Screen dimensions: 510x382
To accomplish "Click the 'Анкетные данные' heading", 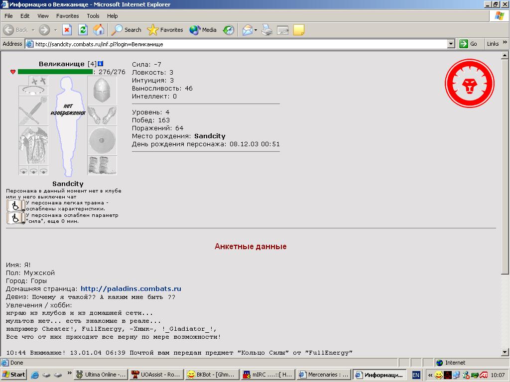I will tap(251, 246).
